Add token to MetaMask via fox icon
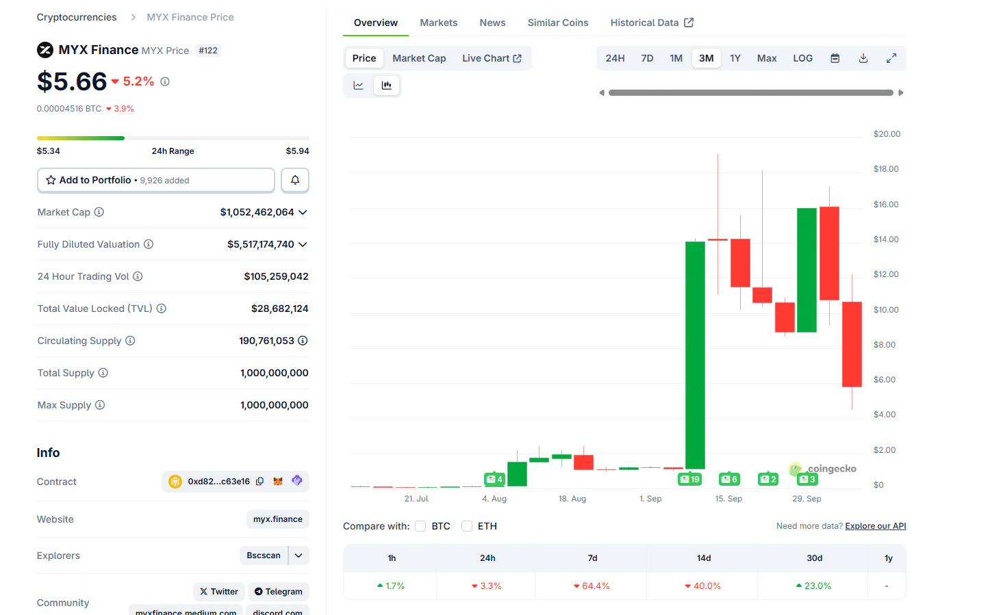Viewport: 990px width, 615px height. [278, 482]
